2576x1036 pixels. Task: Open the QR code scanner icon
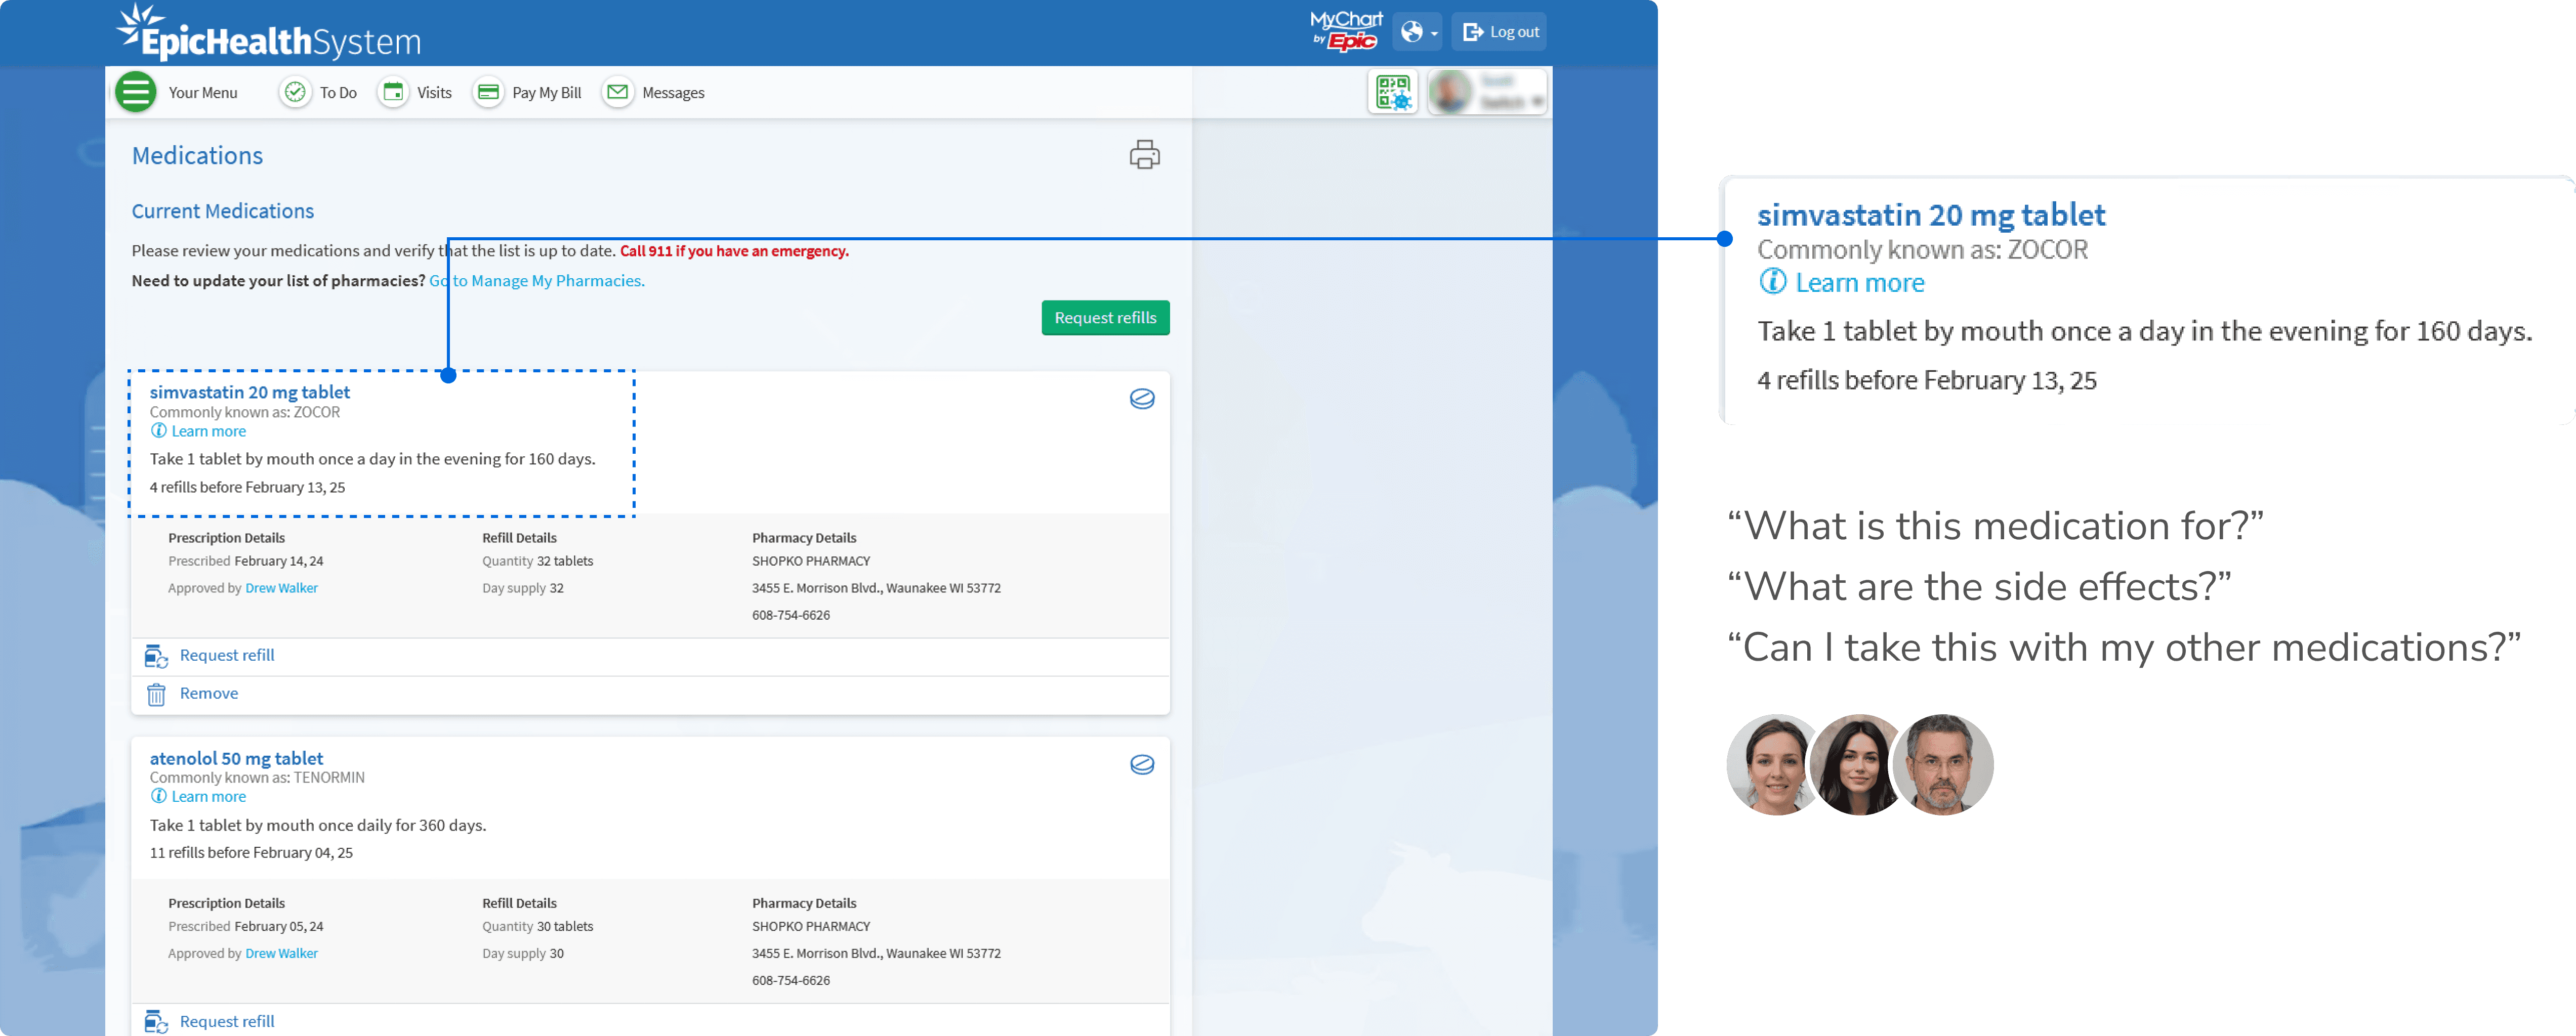[x=1392, y=92]
